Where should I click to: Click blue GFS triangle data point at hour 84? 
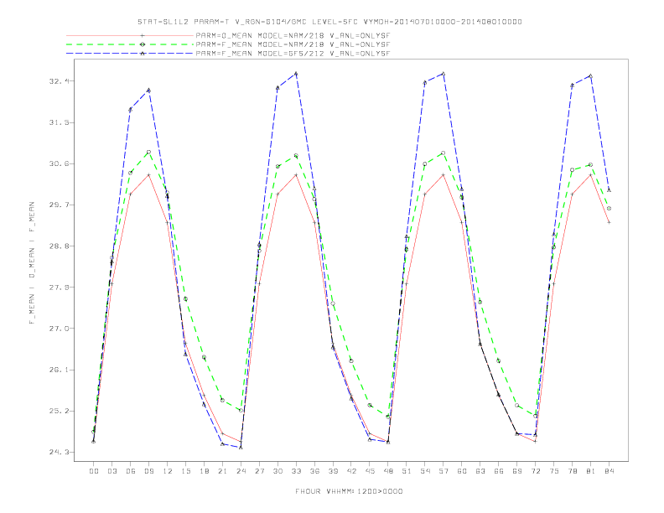point(609,190)
